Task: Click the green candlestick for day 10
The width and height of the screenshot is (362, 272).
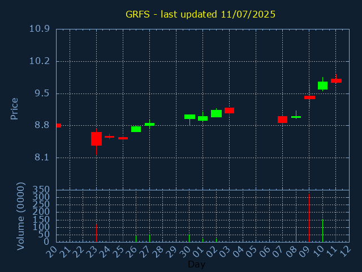Action: tap(322, 86)
